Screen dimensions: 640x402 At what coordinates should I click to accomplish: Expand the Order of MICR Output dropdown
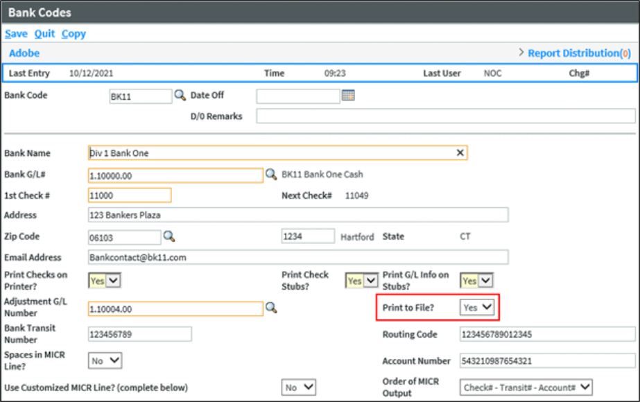coord(526,387)
